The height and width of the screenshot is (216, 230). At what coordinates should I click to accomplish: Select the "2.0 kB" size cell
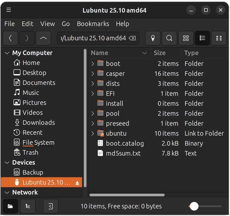tap(170, 143)
